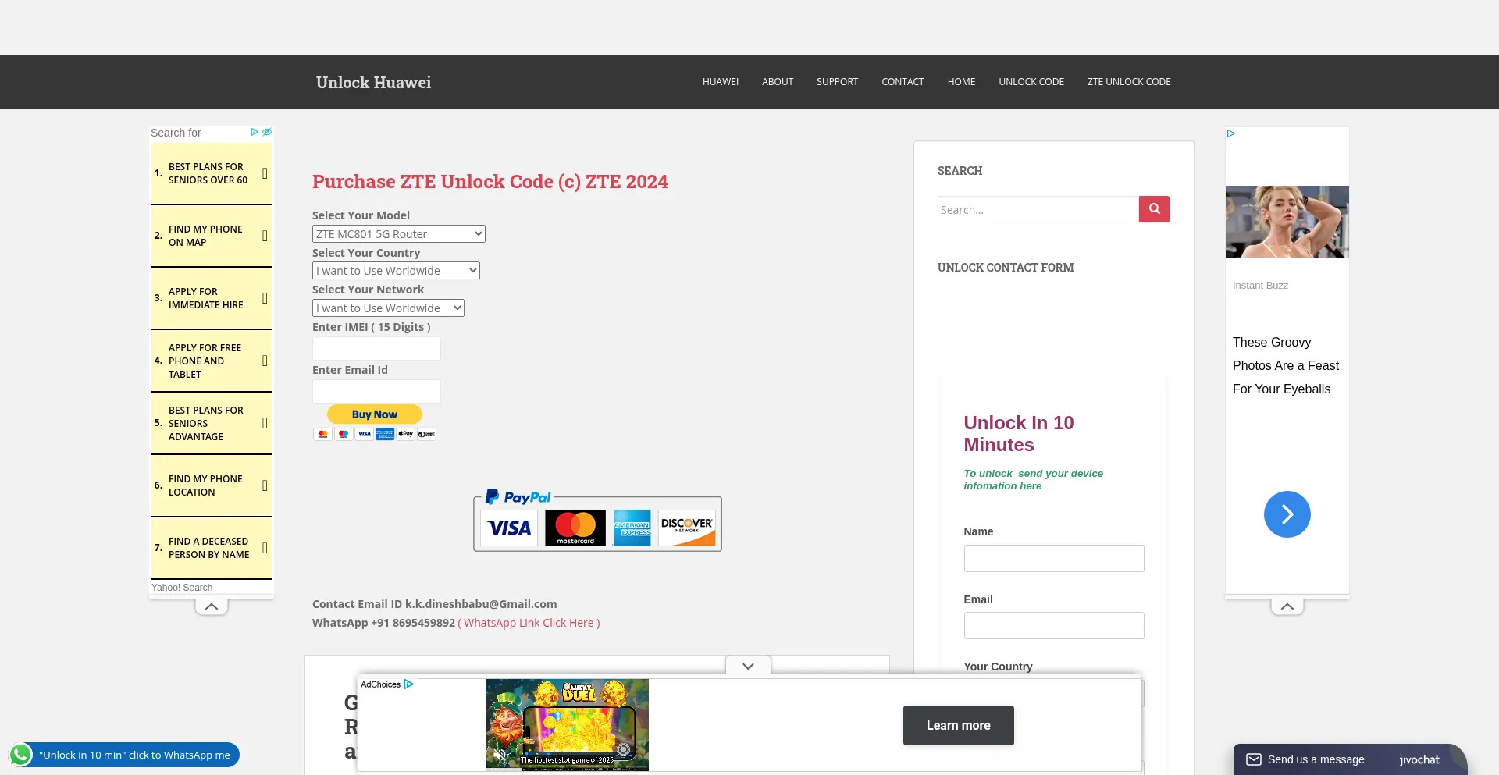Viewport: 1499px width, 775px height.
Task: Click 'Best plans for seniors advantage' ad
Action: point(212,423)
